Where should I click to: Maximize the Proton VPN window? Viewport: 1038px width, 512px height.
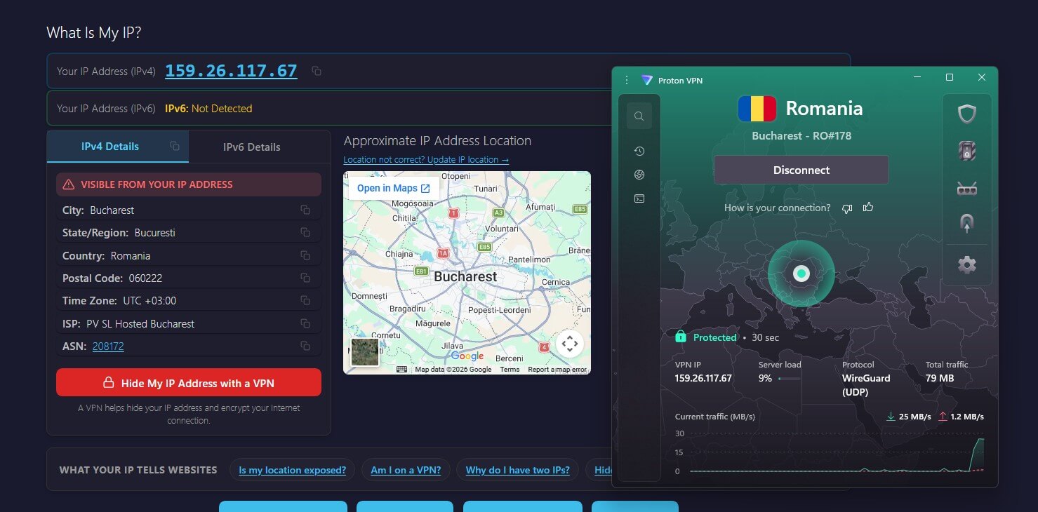[x=949, y=77]
